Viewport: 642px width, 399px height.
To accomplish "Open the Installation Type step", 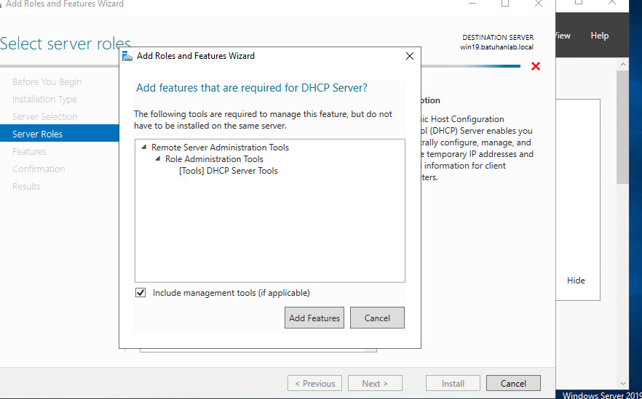I will coord(44,100).
